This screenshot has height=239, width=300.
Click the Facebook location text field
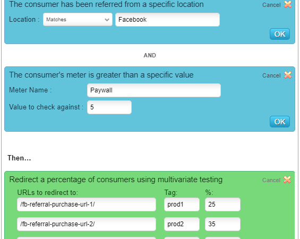point(167,20)
